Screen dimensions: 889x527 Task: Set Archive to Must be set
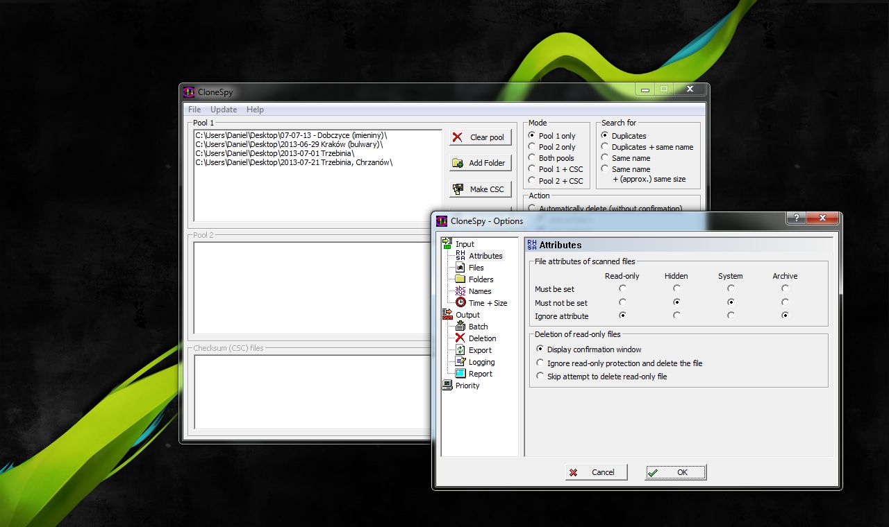785,288
